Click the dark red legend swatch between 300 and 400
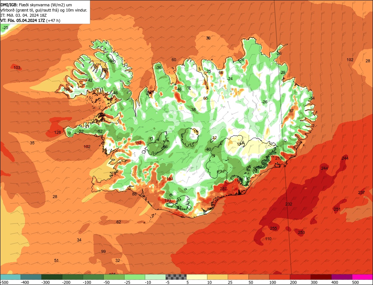The image size is (373, 285). (321, 277)
